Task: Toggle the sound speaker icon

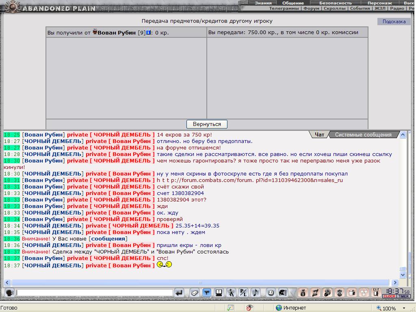Action: click(x=256, y=293)
